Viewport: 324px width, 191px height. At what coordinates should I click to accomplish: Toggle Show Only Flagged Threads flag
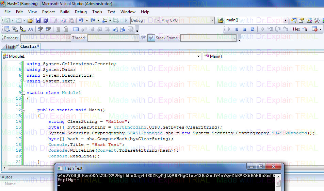[x=143, y=38]
